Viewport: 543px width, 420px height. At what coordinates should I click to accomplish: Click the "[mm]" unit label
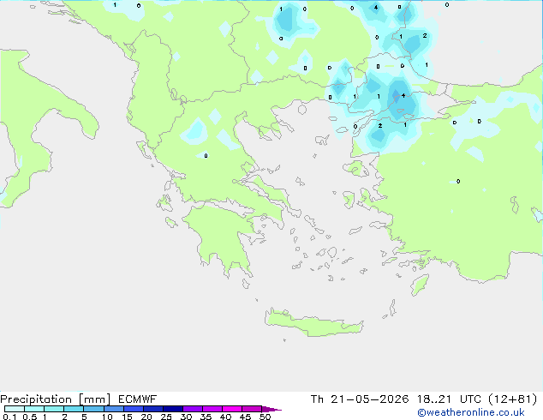(x=94, y=399)
